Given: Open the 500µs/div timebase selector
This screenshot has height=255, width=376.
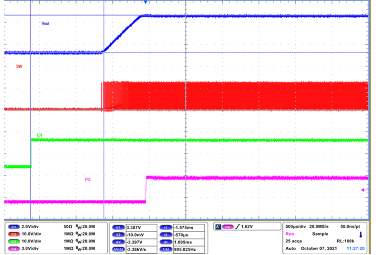Looking at the screenshot, I should click(x=295, y=226).
